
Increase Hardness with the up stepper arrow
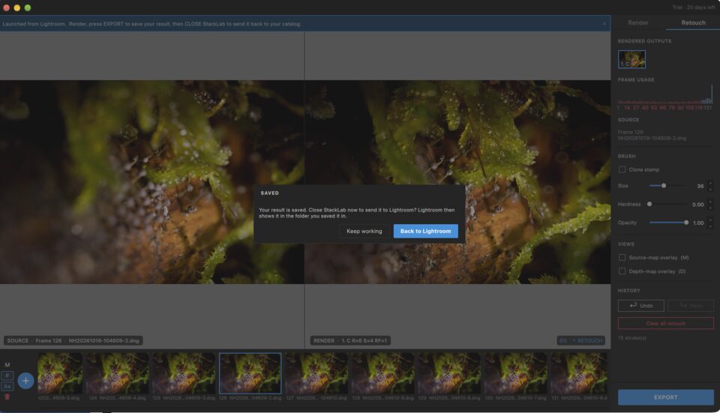tap(710, 202)
